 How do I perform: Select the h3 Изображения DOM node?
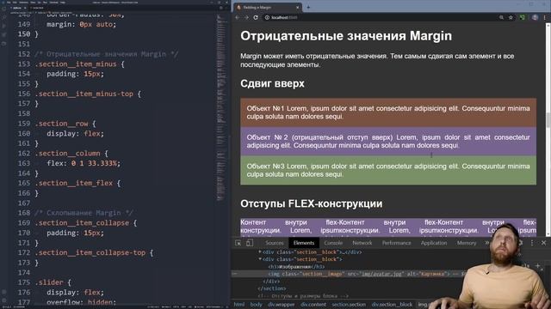click(x=296, y=267)
